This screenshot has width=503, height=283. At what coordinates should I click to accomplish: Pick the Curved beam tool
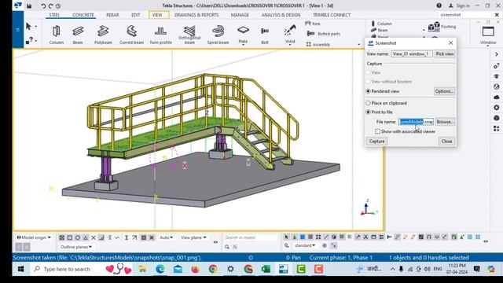131,35
